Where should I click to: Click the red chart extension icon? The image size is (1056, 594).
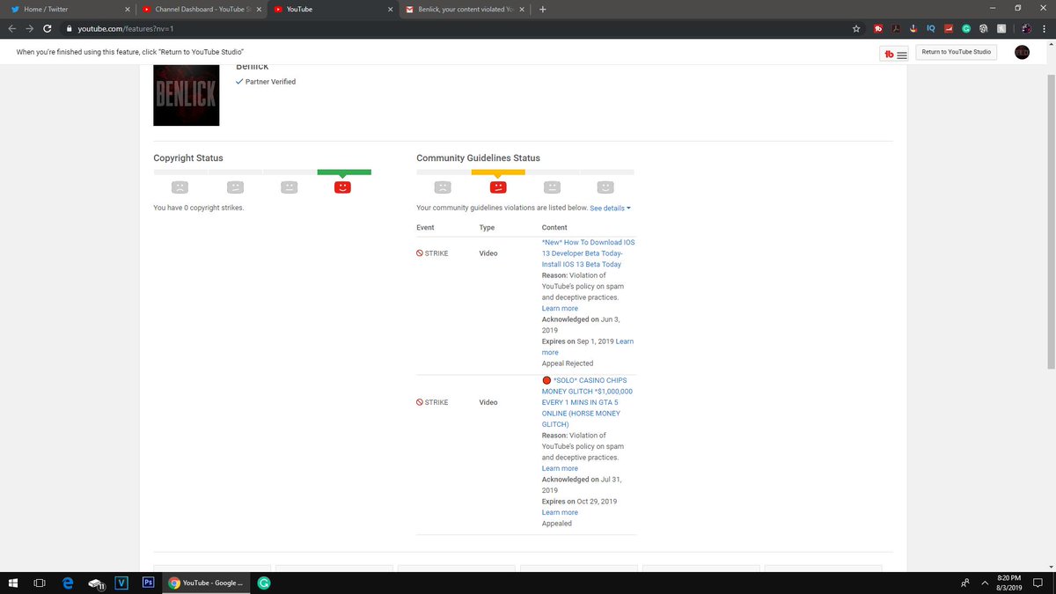point(949,29)
